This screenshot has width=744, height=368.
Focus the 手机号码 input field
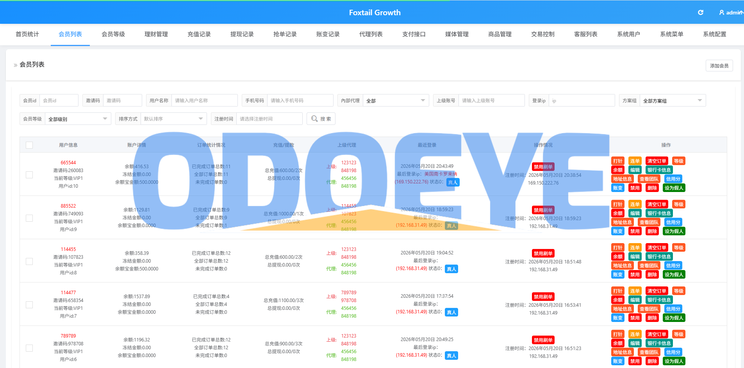300,100
